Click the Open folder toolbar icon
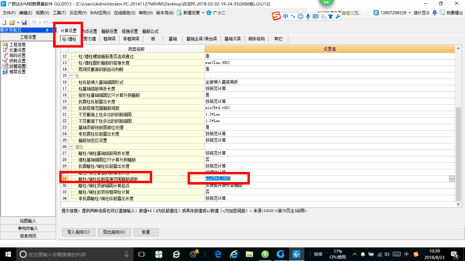Viewport: 465px width, 261px height. [x=12, y=22]
